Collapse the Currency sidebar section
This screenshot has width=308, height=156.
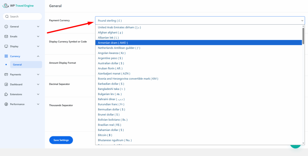(38, 56)
